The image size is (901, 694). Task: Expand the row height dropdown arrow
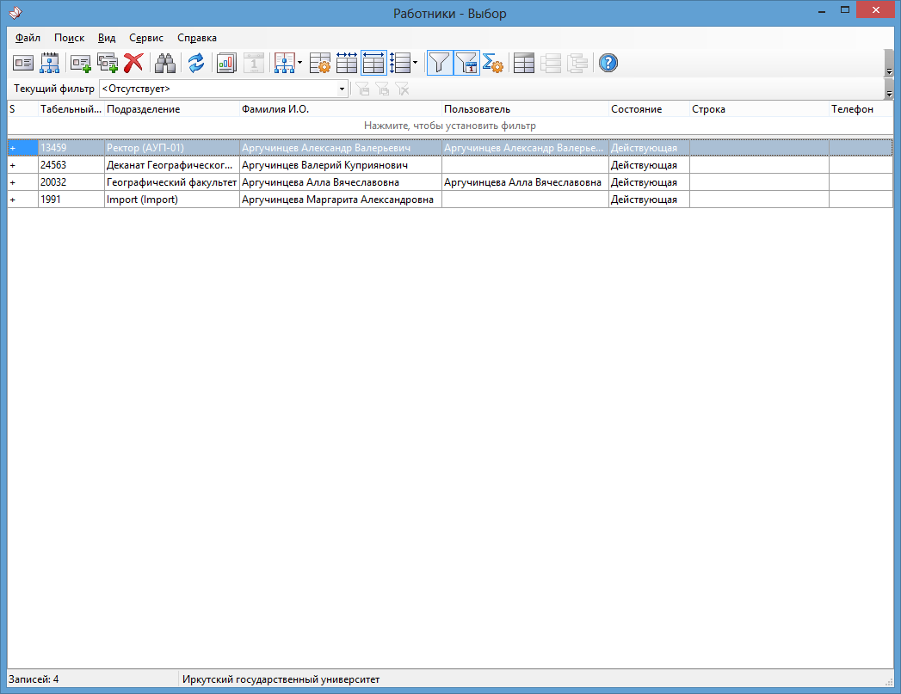click(416, 63)
